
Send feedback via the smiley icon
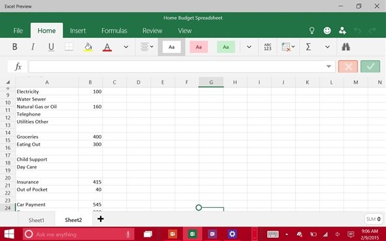(327, 31)
